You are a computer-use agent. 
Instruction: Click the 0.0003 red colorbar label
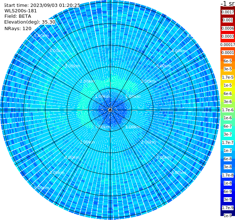(228, 36)
